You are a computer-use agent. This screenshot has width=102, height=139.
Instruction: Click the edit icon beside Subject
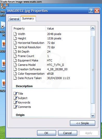point(15,98)
